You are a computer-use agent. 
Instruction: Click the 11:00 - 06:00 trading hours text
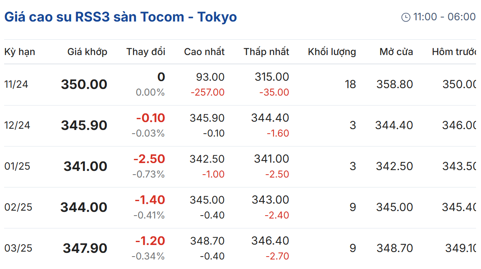point(444,17)
